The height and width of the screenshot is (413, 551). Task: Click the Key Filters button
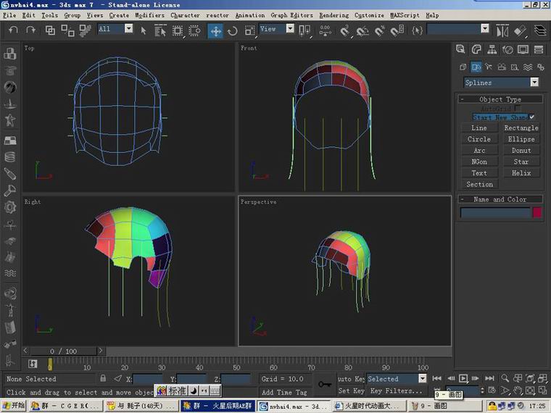click(397, 391)
